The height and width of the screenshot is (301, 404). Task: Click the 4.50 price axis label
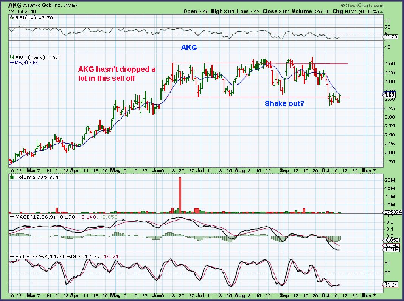(x=390, y=63)
